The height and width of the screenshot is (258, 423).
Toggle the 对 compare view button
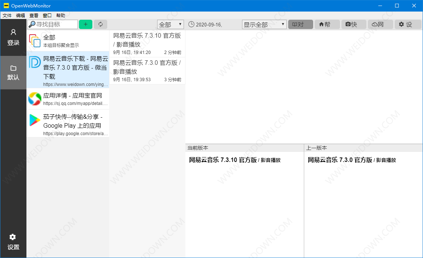[x=300, y=25]
